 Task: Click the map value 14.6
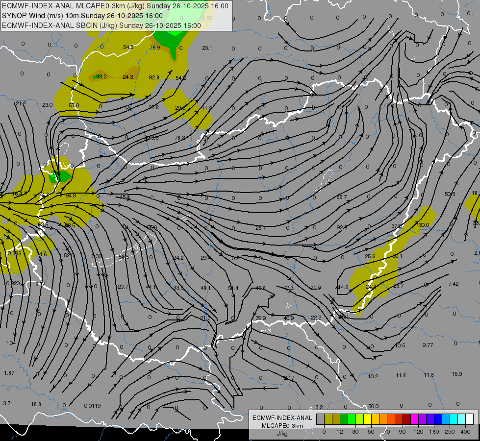point(343,287)
